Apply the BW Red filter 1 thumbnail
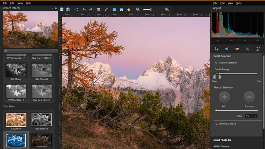This screenshot has width=265, height=149. pyautogui.click(x=16, y=91)
